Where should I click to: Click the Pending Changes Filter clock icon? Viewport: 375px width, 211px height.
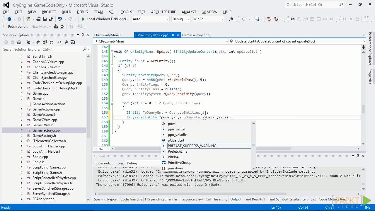click(28, 42)
